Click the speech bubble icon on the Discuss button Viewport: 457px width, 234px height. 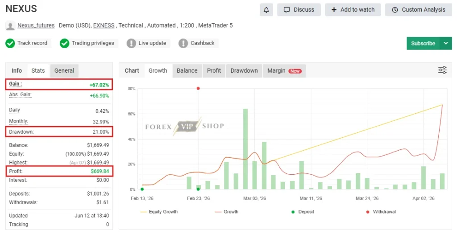(x=287, y=10)
